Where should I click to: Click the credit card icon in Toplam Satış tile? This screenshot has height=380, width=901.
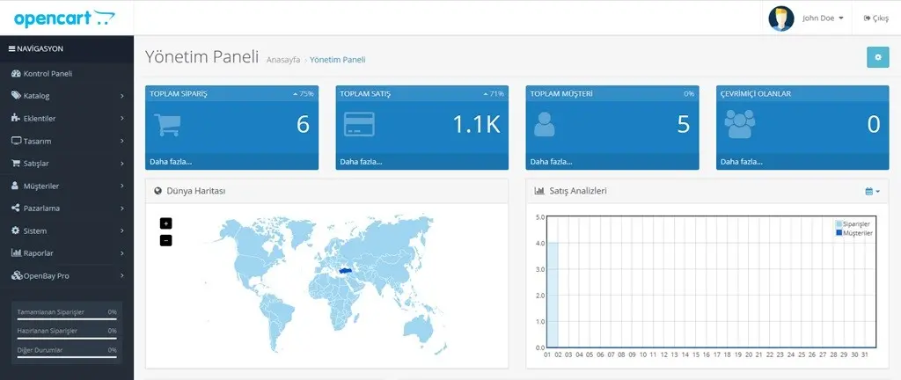point(359,124)
